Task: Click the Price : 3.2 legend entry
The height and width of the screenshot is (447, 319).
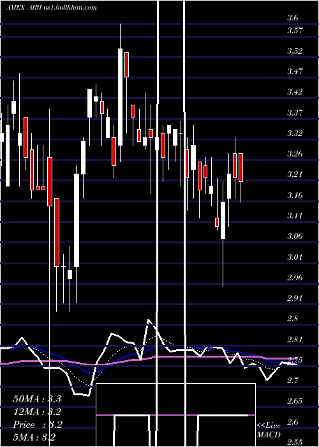Action: pos(38,425)
